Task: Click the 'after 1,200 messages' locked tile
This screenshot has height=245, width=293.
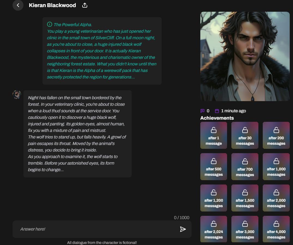Action: tap(213, 198)
